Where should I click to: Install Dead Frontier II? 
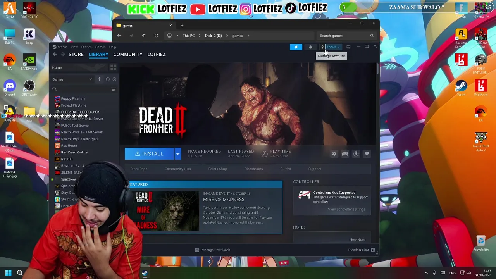[x=150, y=154]
